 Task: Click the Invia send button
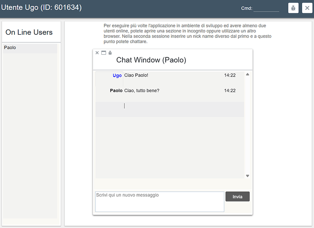click(237, 197)
